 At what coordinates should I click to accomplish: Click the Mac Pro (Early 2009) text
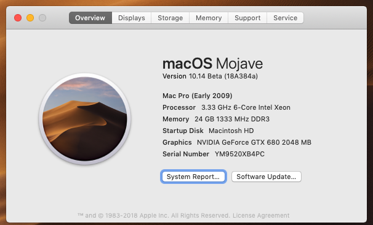198,96
